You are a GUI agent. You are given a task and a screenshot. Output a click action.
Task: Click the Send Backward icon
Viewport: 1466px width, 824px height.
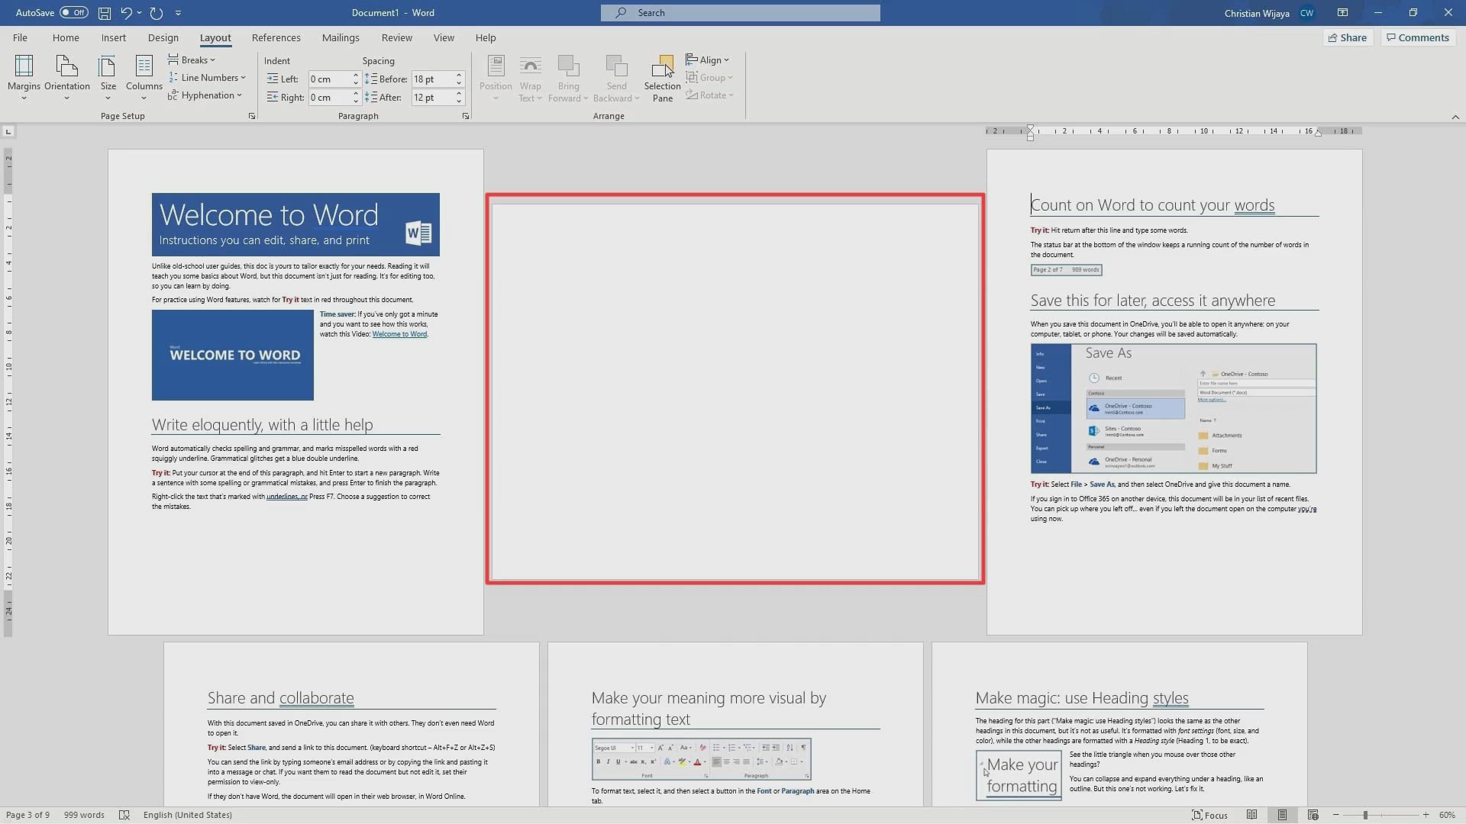coord(616,67)
